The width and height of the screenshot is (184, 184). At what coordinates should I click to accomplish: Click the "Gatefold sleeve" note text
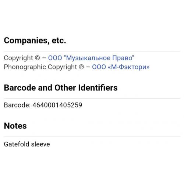pos(27,144)
